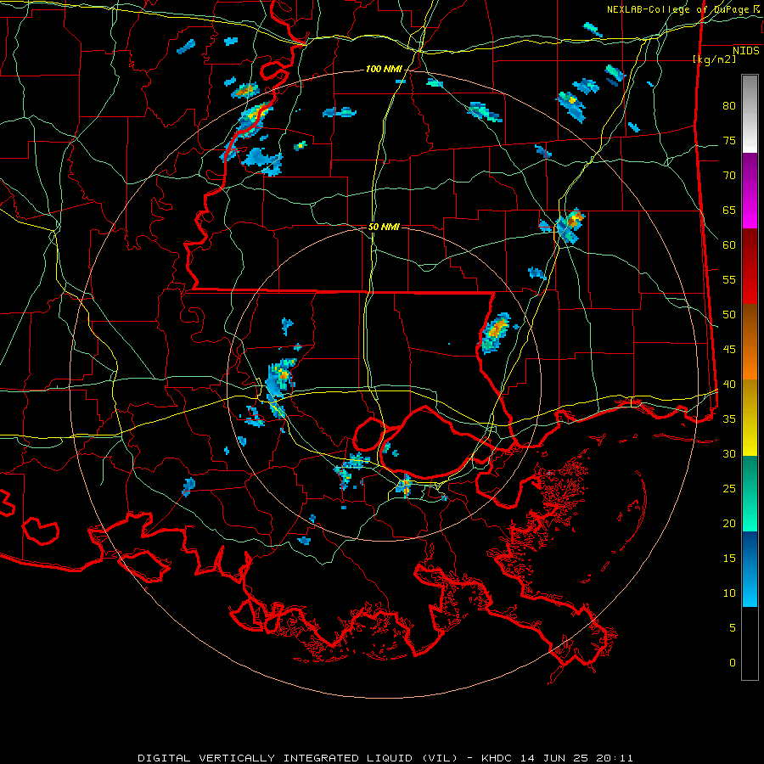The width and height of the screenshot is (764, 764).
Task: Click the scale value 30
Action: point(729,454)
